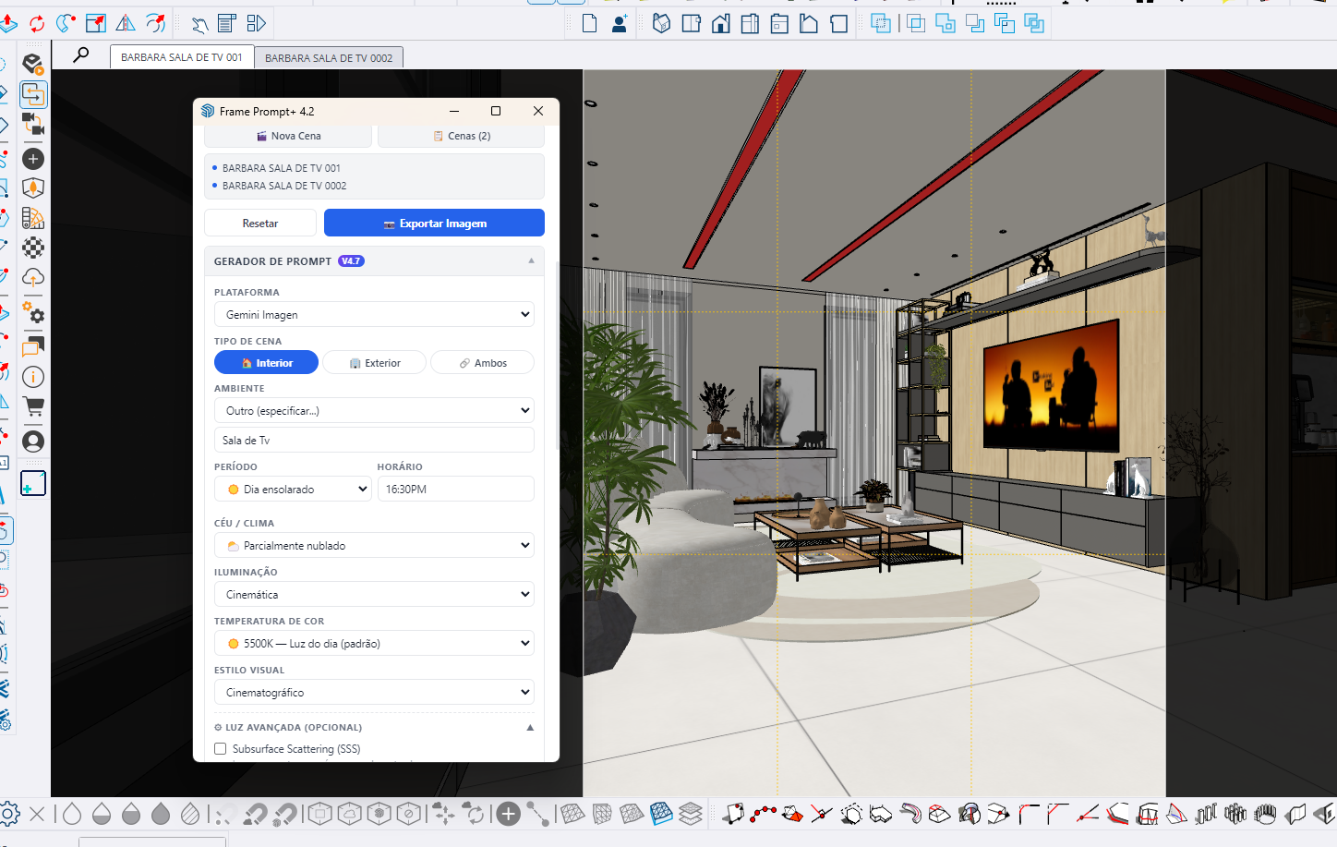Switch to Front view house icon
This screenshot has height=847, width=1337.
click(x=720, y=23)
